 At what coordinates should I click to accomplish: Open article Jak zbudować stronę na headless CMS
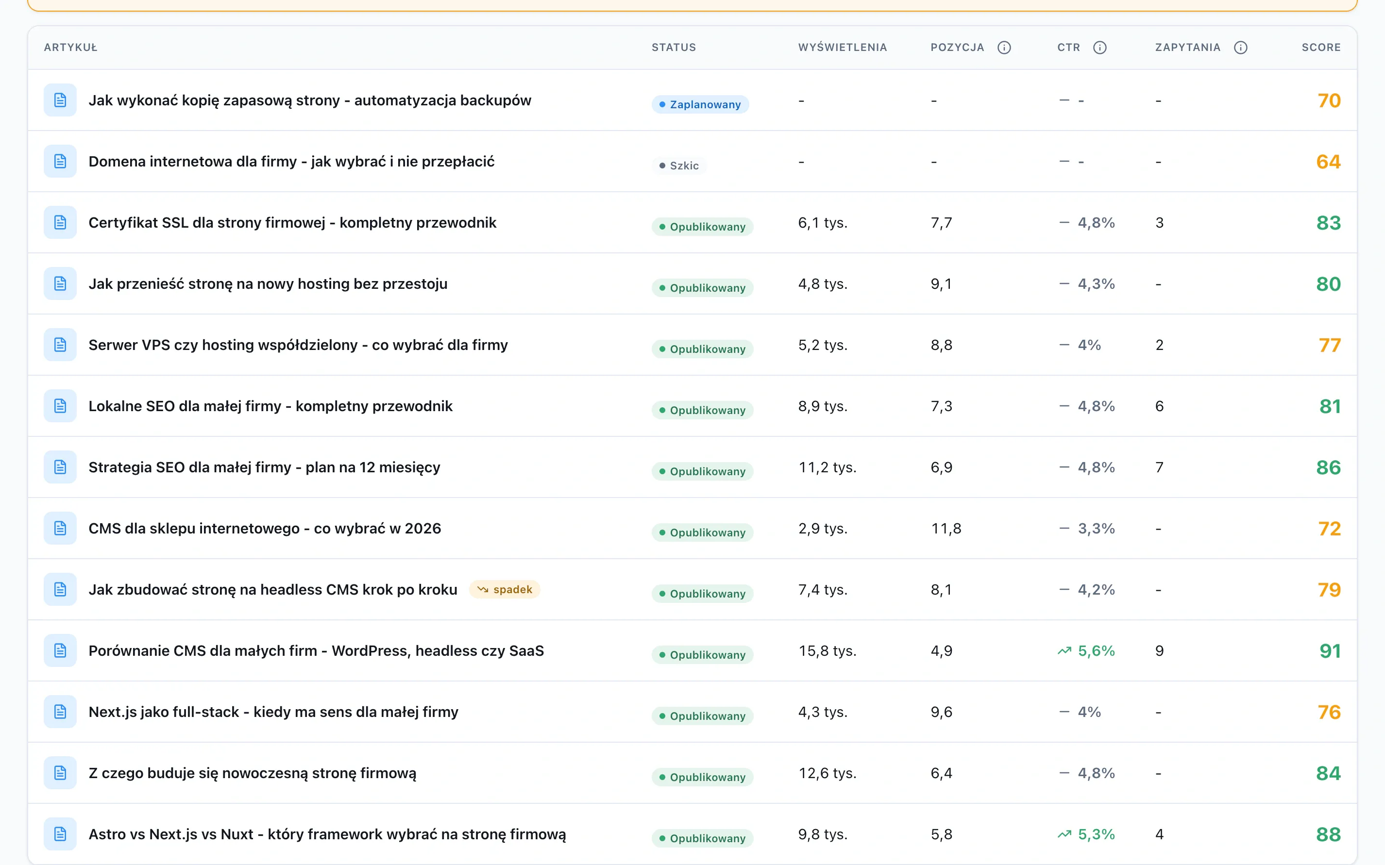pos(273,589)
